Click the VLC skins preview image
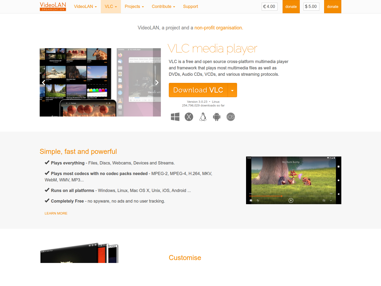 pos(79,253)
